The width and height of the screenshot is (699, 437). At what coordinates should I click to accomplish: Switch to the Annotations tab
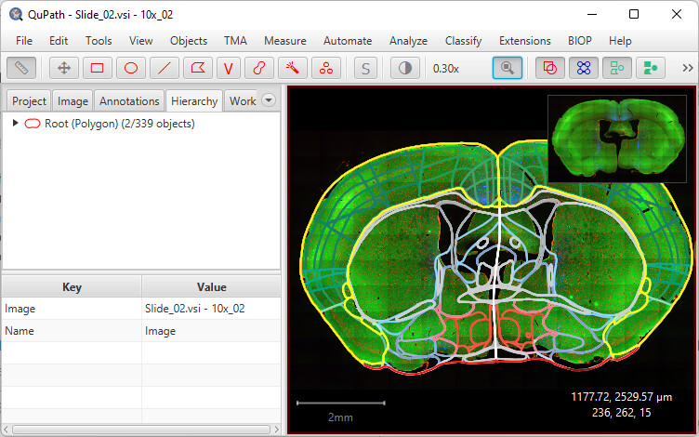tap(129, 101)
